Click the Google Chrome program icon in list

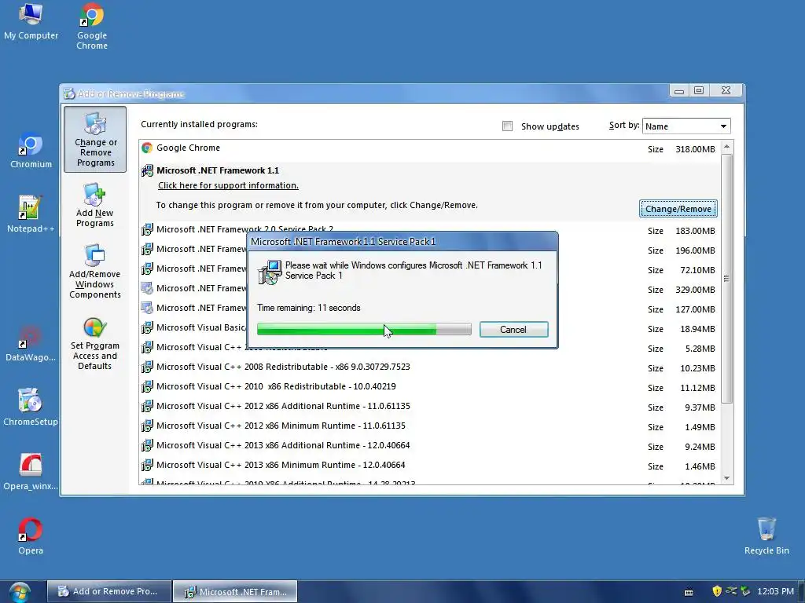point(147,148)
